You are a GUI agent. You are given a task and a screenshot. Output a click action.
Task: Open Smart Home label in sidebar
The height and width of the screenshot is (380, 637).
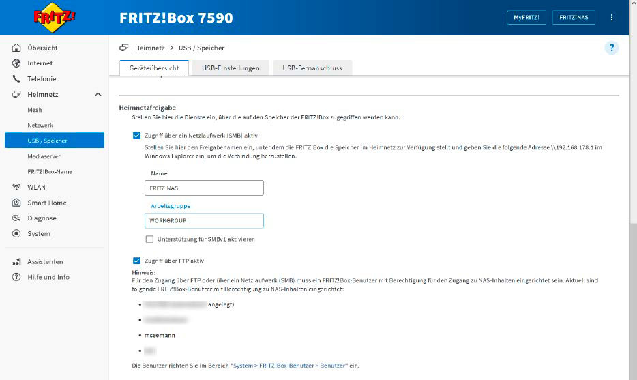pyautogui.click(x=47, y=203)
